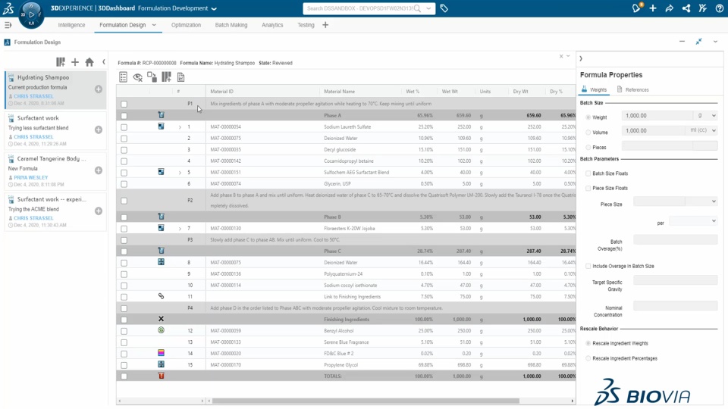The height and width of the screenshot is (409, 728).
Task: Collapse the Formula Properties panel chevron
Action: click(x=581, y=58)
